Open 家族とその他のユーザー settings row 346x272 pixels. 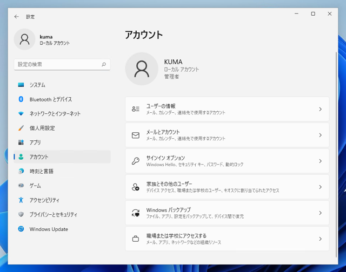(x=227, y=187)
